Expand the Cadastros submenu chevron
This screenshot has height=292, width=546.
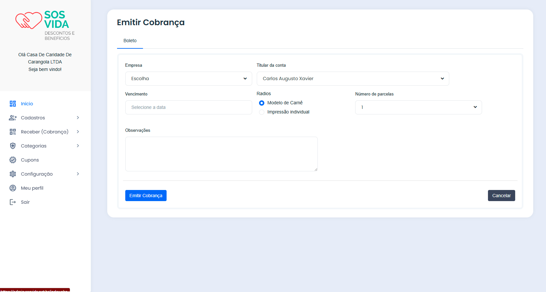click(x=78, y=118)
